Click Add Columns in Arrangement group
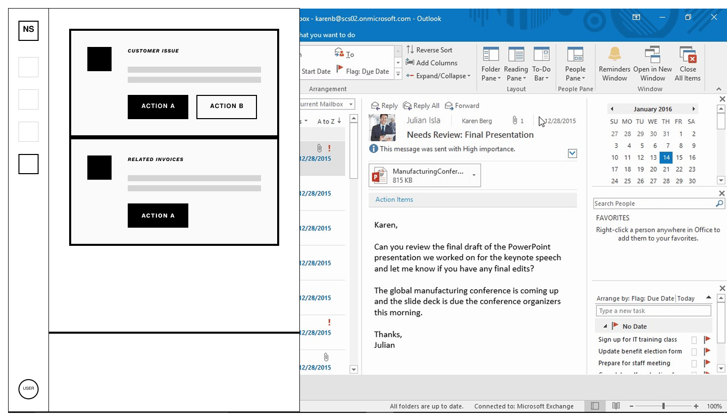727x420 pixels. click(x=432, y=63)
